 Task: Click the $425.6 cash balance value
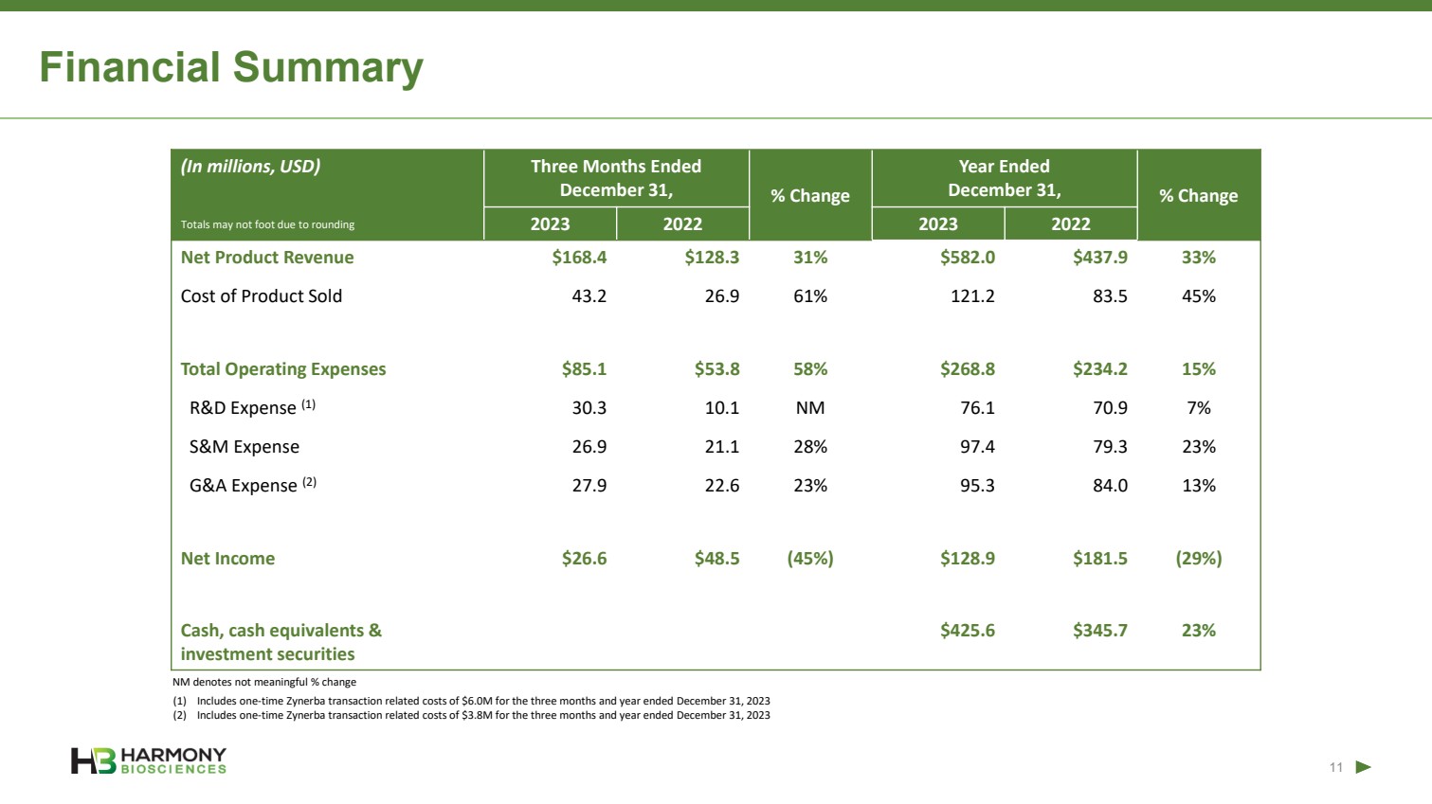(967, 631)
